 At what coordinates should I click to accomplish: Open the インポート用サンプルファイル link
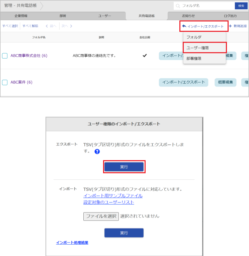(113, 196)
